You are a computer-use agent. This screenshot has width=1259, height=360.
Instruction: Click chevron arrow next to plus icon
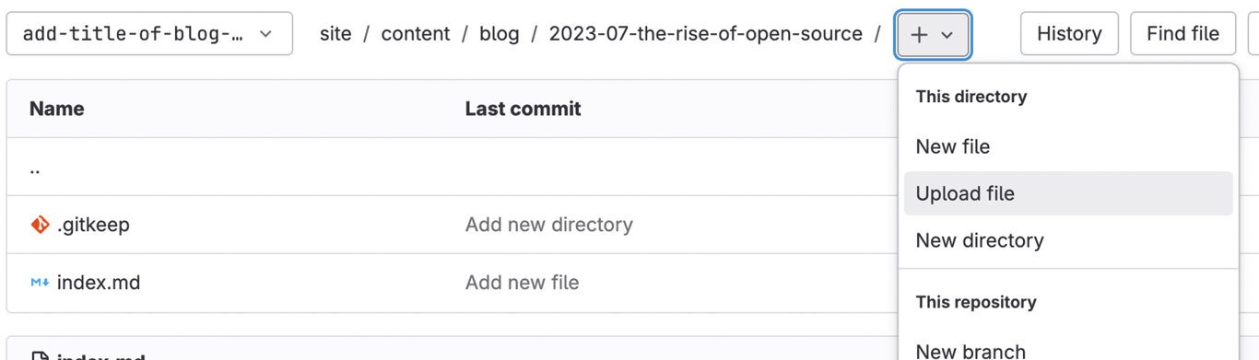947,35
